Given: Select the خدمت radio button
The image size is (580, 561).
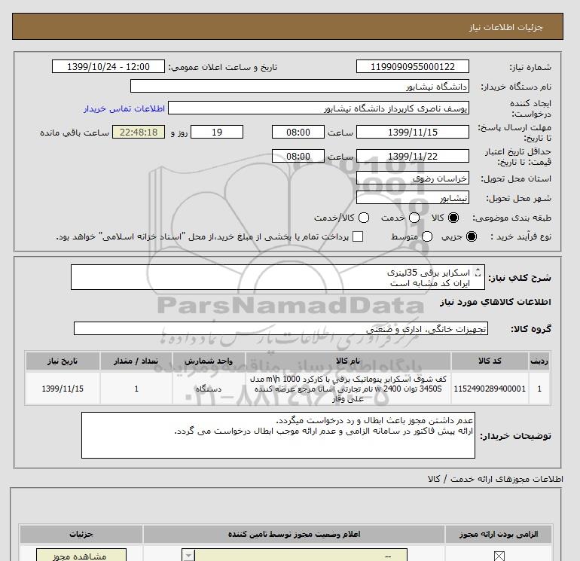Looking at the screenshot, I should (414, 218).
